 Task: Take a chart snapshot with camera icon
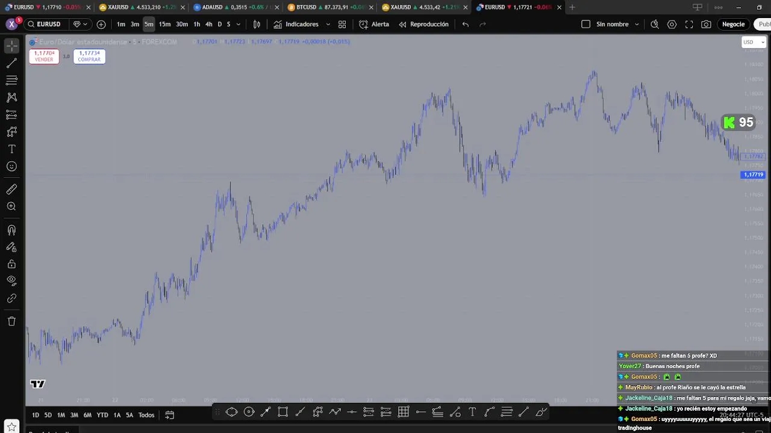click(x=706, y=24)
